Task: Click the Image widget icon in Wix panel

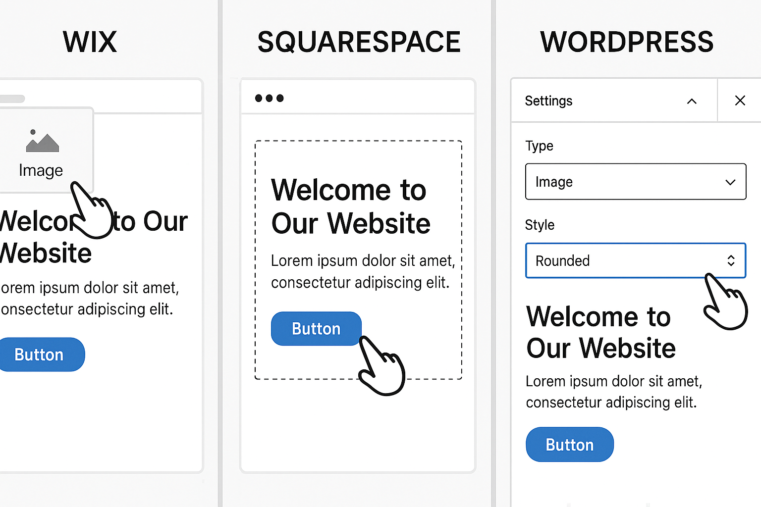Action: click(x=42, y=142)
